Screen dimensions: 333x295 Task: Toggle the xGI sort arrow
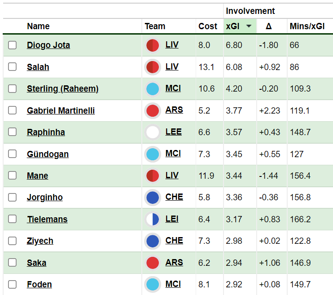click(x=249, y=26)
